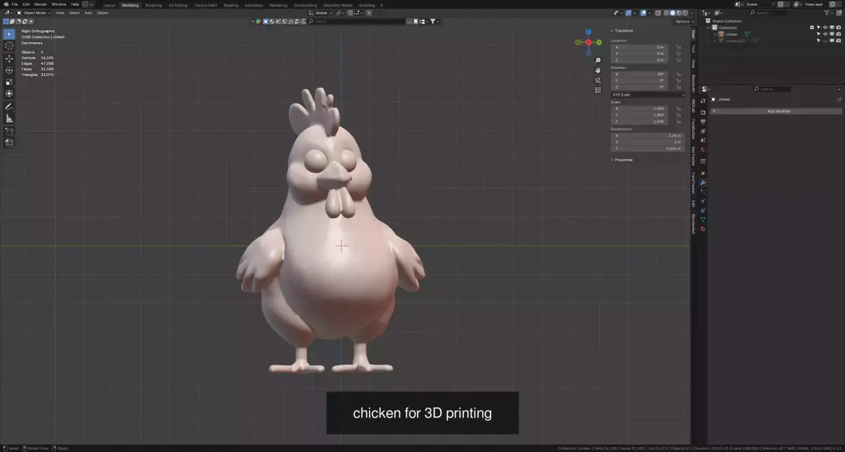Open the Tool properties tab icon
Image resolution: width=845 pixels, height=452 pixels.
703,101
